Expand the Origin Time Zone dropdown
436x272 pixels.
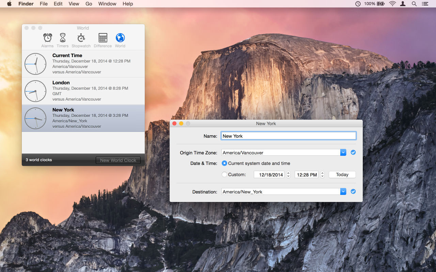tap(343, 153)
